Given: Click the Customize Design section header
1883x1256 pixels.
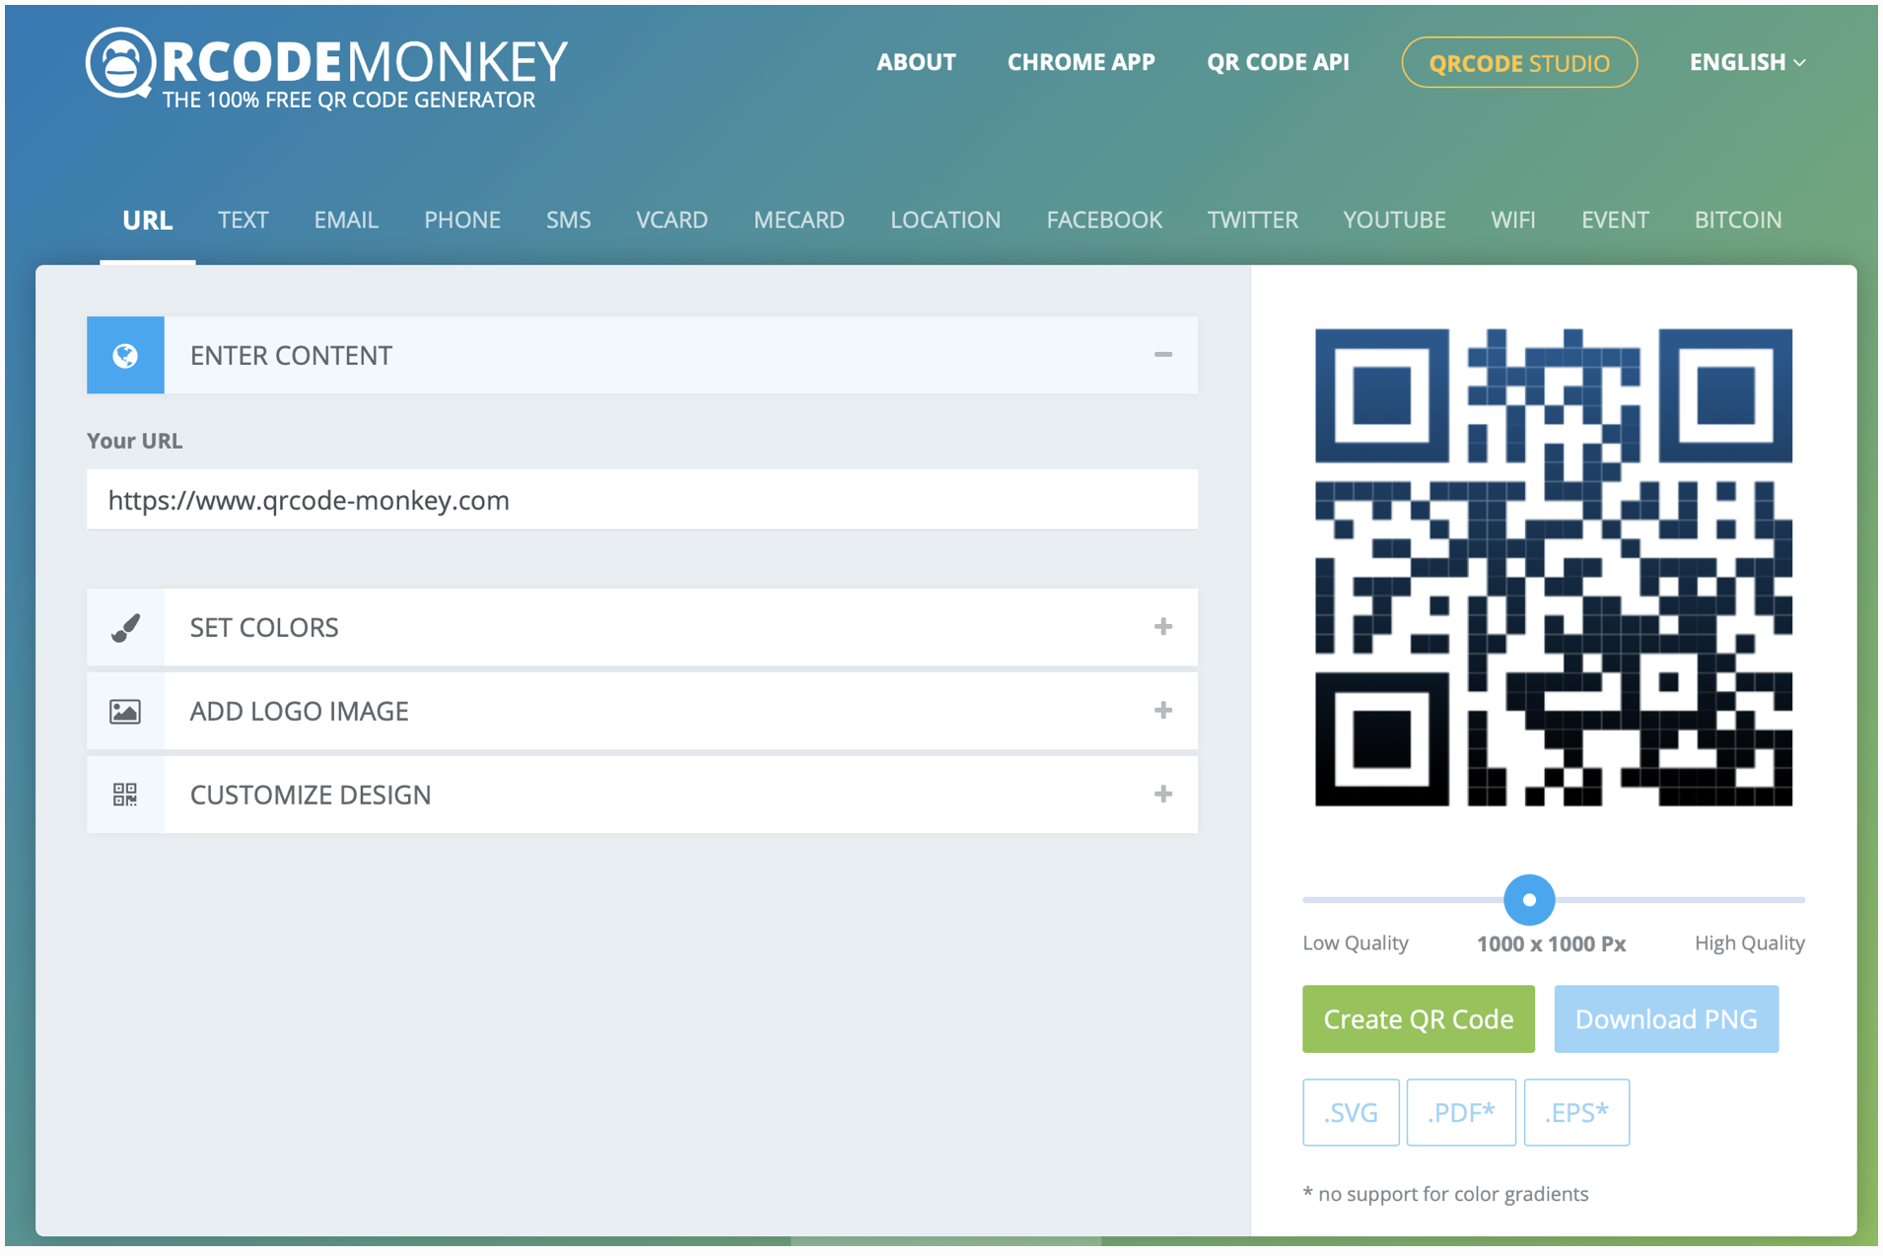Looking at the screenshot, I should coord(642,795).
